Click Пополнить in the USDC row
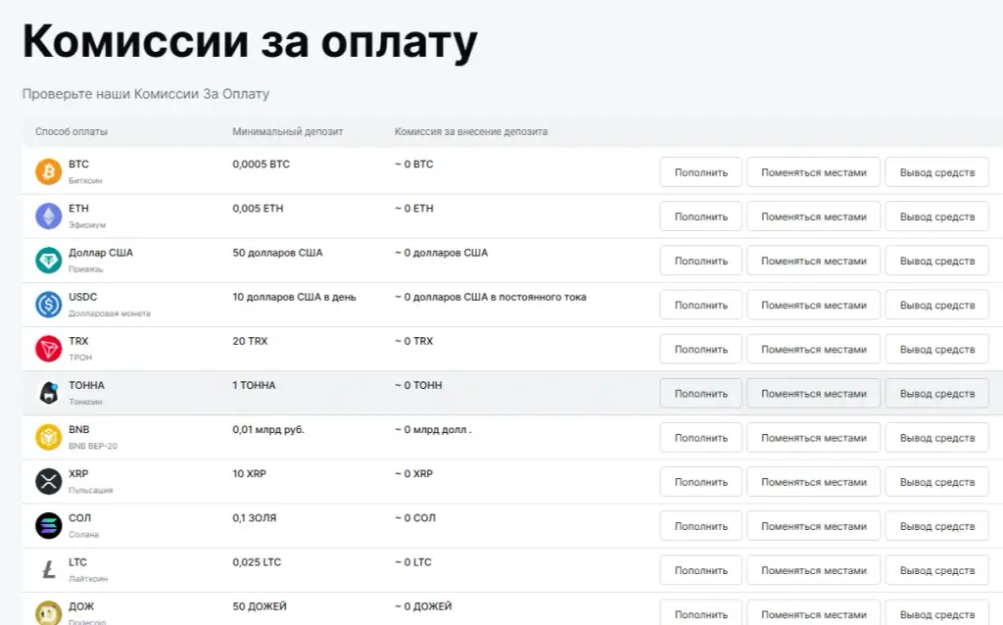1003x625 pixels. (x=701, y=305)
